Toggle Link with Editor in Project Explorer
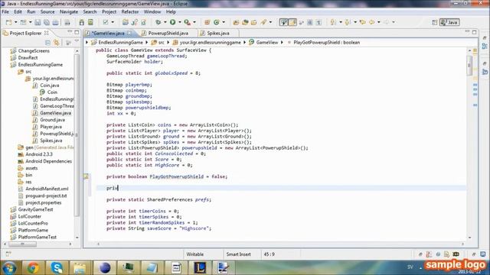 [x=56, y=43]
